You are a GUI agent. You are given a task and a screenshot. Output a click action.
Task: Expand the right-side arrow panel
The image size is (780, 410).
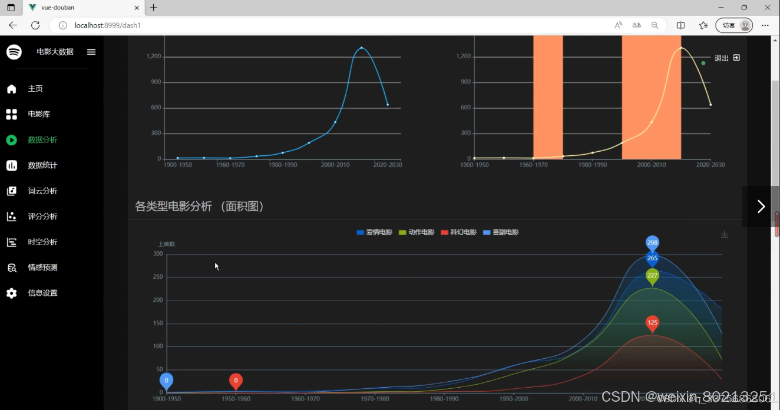tap(761, 206)
